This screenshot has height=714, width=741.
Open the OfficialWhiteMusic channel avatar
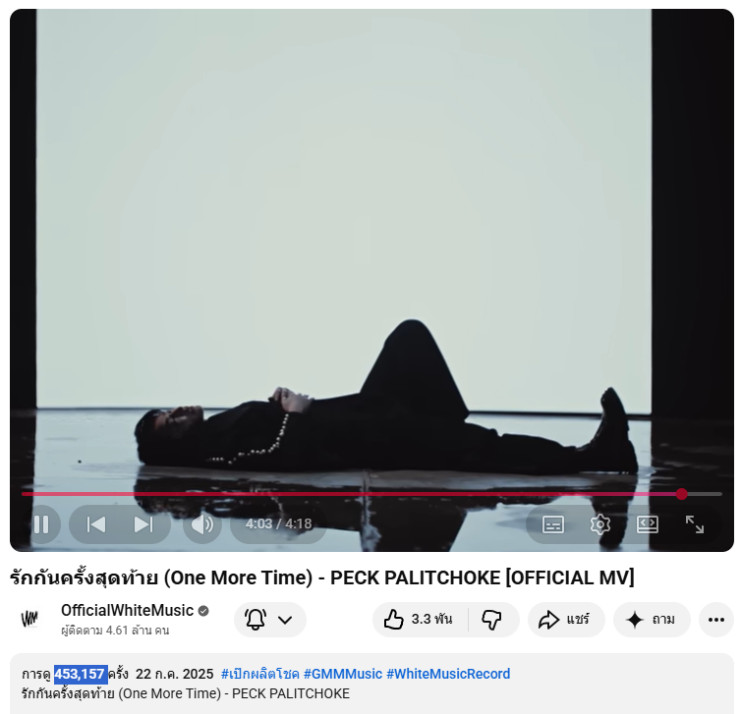30,620
